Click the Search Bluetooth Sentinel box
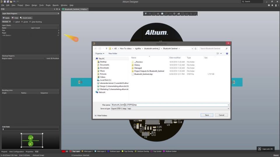 coord(213,49)
